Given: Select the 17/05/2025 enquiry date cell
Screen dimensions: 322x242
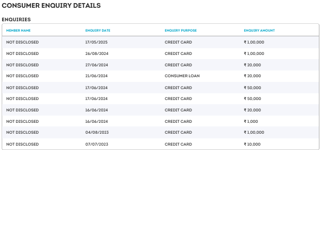Looking at the screenshot, I should click(96, 42).
